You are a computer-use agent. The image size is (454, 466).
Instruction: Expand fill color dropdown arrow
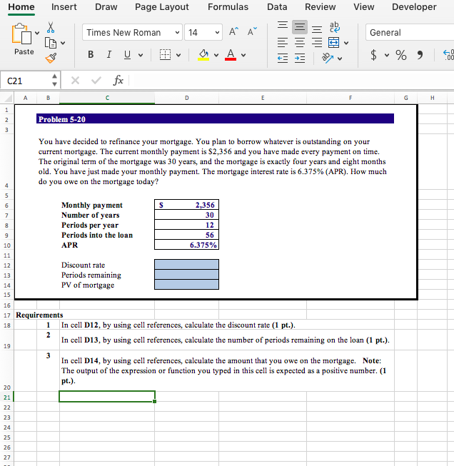coord(216,55)
